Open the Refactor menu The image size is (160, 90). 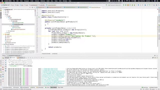coord(43,1)
